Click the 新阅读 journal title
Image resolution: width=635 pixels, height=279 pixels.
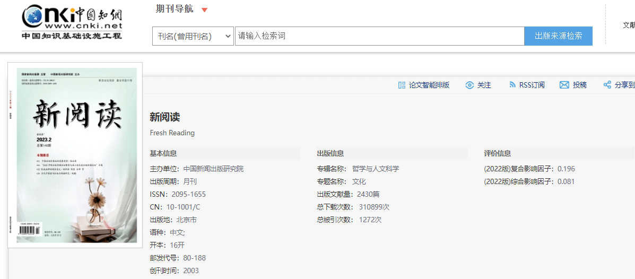coord(165,117)
